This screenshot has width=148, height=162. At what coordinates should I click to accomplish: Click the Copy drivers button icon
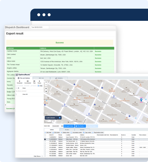click(38, 86)
